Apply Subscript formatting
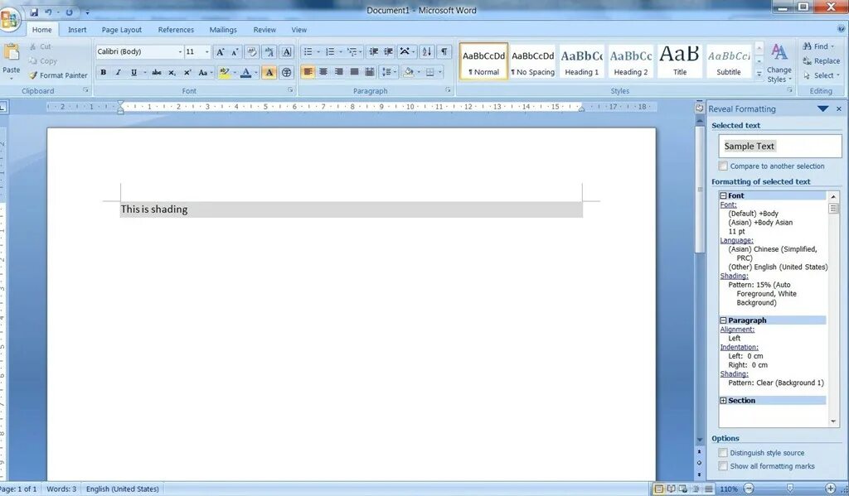Screen dimensions: 849x496 point(172,72)
